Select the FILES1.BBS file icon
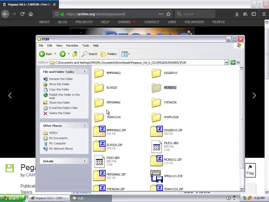269x202 pixels. click(x=157, y=147)
